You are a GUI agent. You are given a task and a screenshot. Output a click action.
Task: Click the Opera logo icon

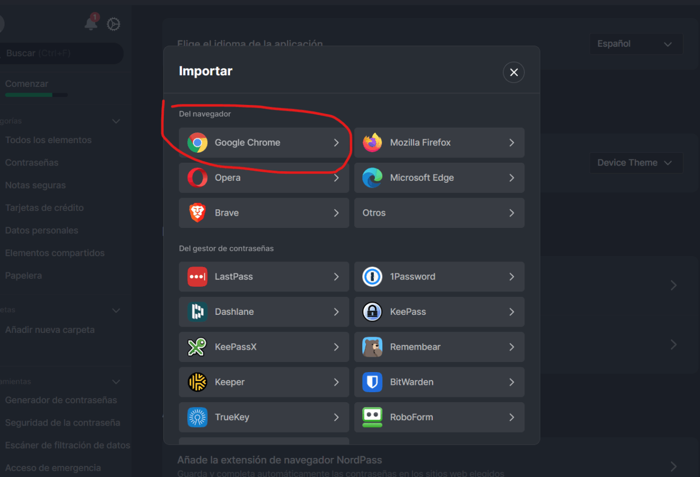(197, 178)
